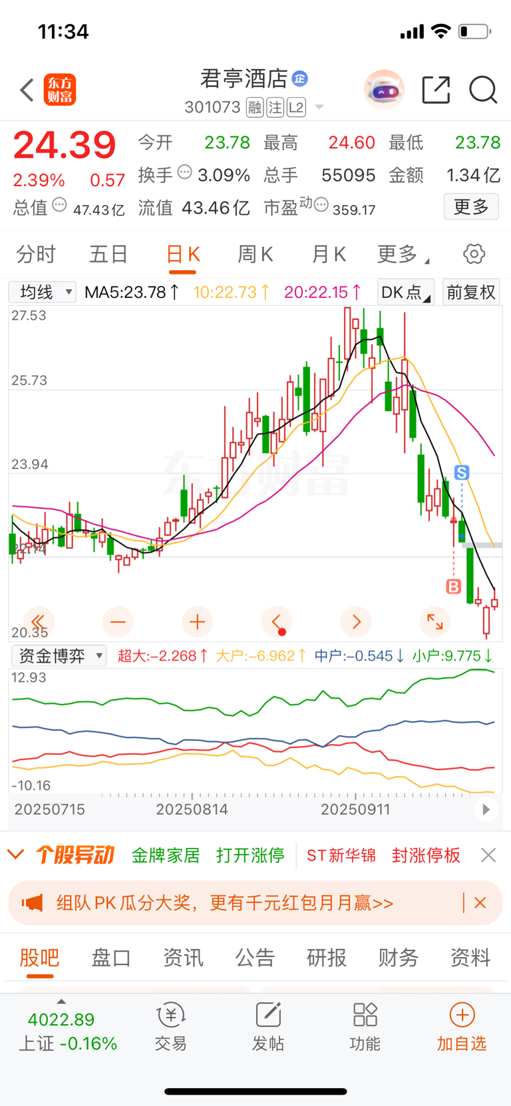
Task: Tap the fullscreen expand arrows icon
Action: pyautogui.click(x=435, y=622)
